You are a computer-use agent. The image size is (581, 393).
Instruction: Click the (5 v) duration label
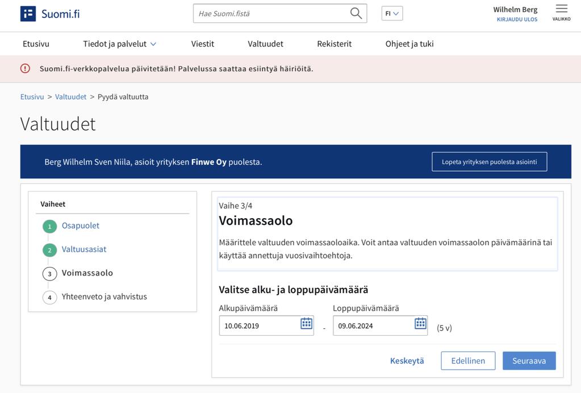pyautogui.click(x=444, y=328)
